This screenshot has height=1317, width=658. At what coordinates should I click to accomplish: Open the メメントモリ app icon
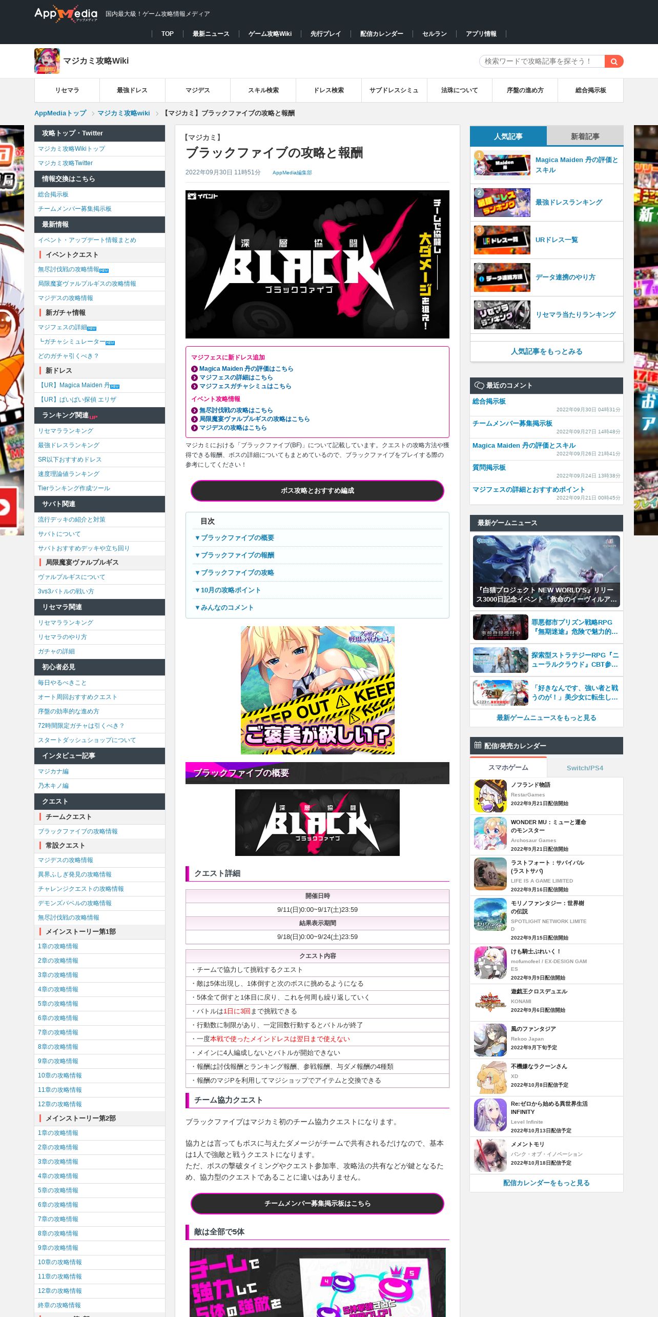tap(490, 1155)
